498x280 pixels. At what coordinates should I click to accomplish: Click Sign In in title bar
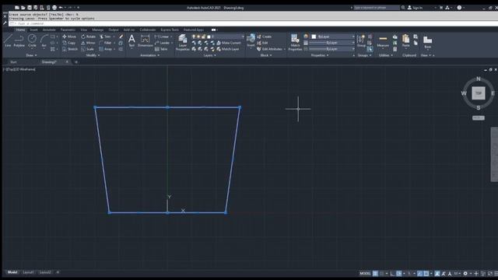point(415,8)
